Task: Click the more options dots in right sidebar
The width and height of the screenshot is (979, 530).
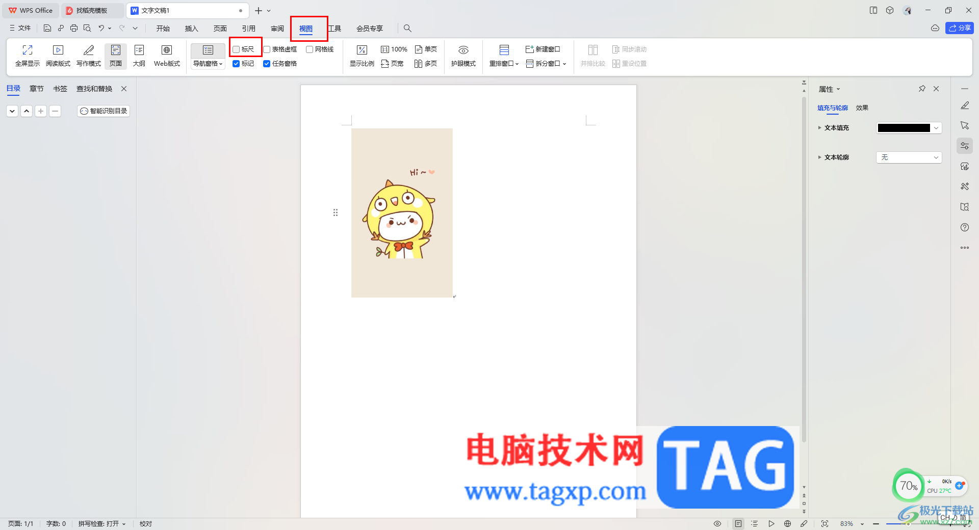Action: coord(965,248)
